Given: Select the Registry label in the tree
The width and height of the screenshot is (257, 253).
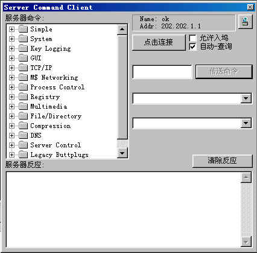Looking at the screenshot, I should (x=45, y=97).
